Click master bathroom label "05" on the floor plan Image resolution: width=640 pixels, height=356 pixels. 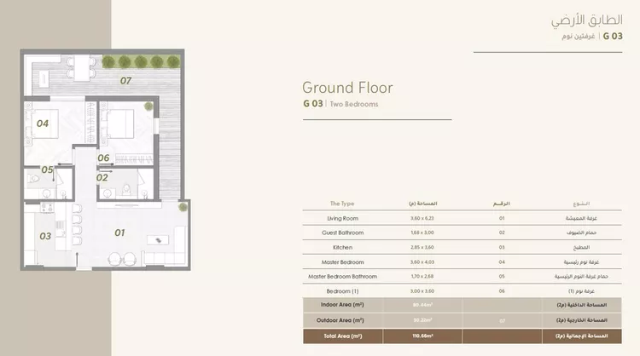point(47,169)
